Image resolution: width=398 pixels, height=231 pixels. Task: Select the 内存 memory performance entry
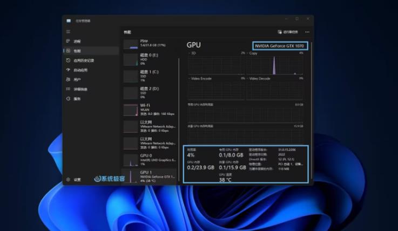[150, 44]
